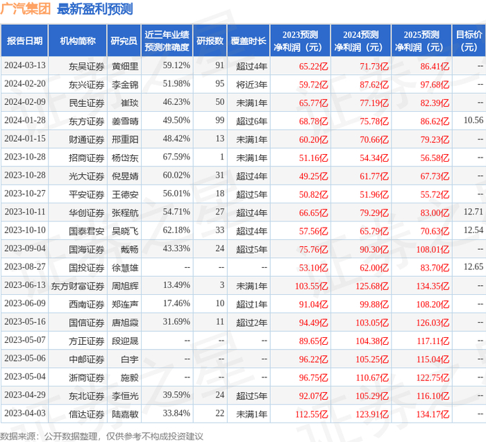Click the 126.03亿 forecast value

tap(433, 323)
